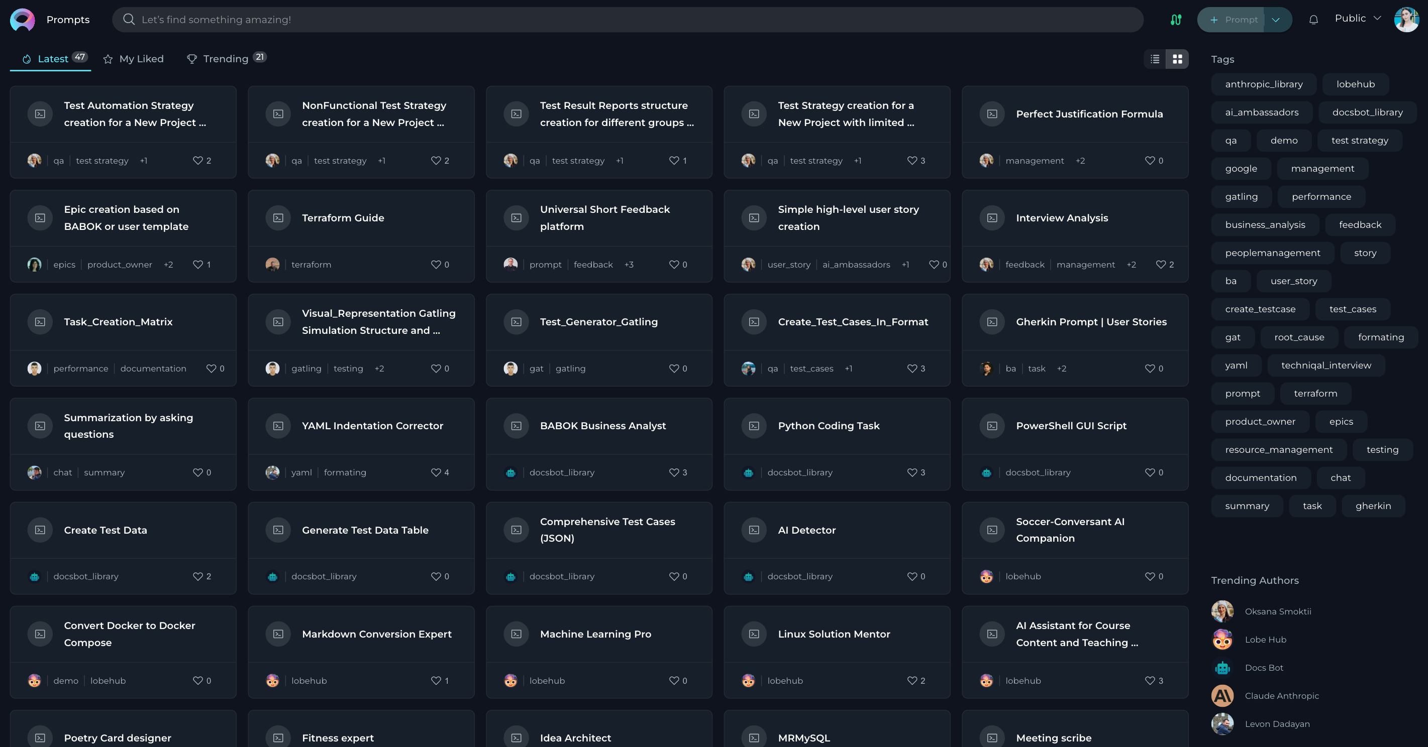The image size is (1428, 747).
Task: Open Oksana Smoktii trending author
Action: pyautogui.click(x=1261, y=611)
